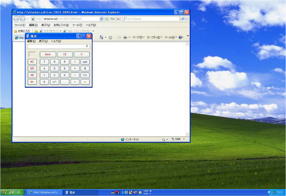This screenshot has width=286, height=196.
Task: Click the Favorites star icon
Action: pyautogui.click(x=16, y=31)
